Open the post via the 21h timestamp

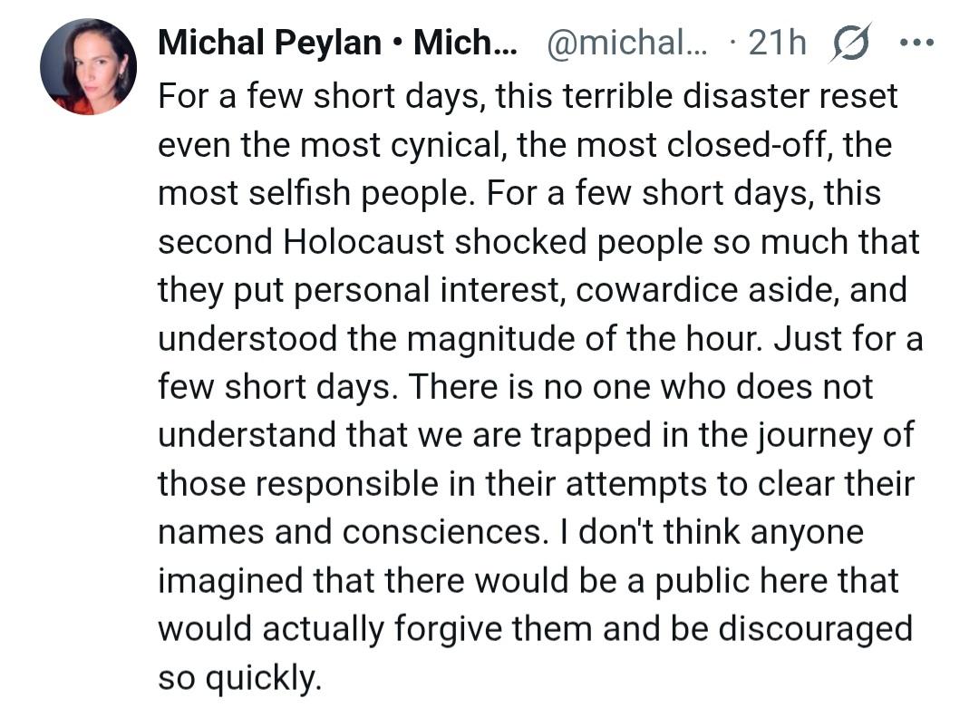tap(778, 43)
